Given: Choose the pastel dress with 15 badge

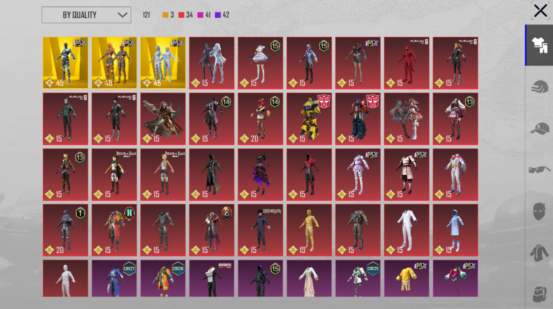Looking at the screenshot, I should 260,63.
